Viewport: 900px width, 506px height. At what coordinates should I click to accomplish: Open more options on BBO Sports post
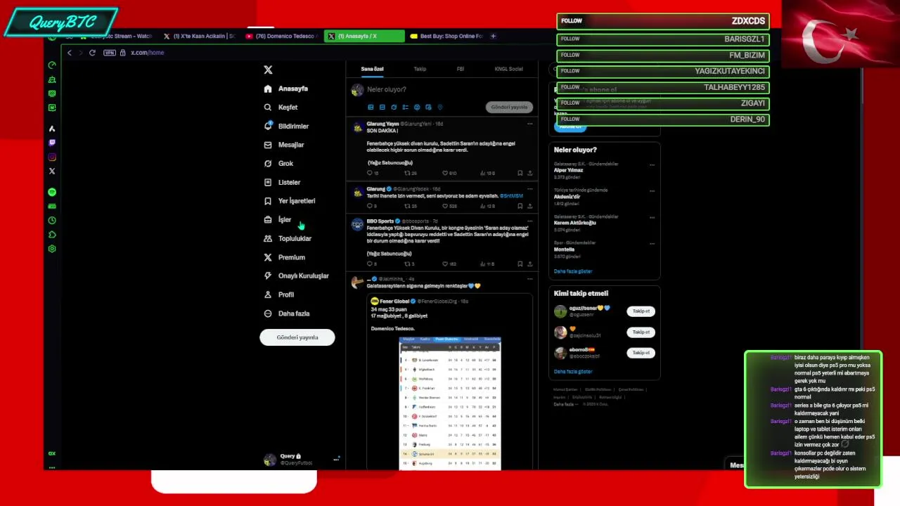pos(530,221)
